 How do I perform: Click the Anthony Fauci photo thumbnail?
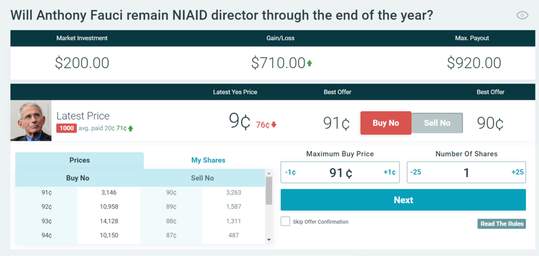[x=31, y=121]
